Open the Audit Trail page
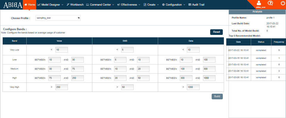The height and width of the screenshot is (118, 286). point(196,5)
